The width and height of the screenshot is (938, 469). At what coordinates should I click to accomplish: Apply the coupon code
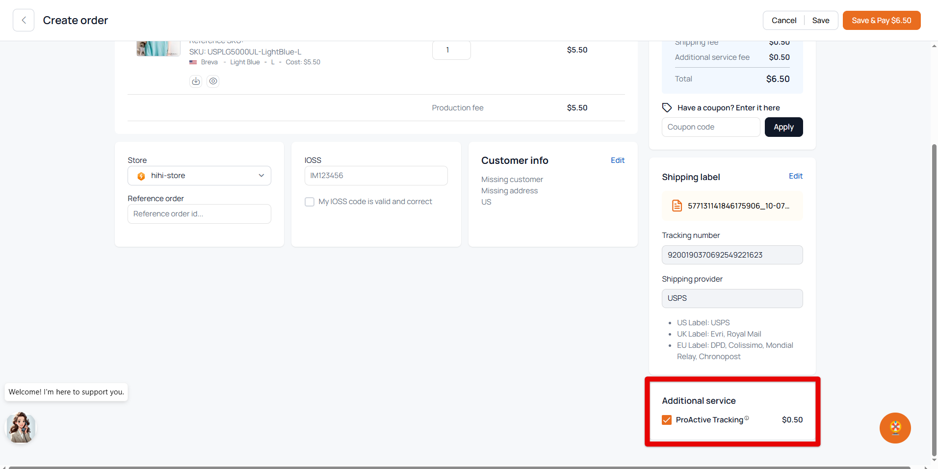(783, 127)
